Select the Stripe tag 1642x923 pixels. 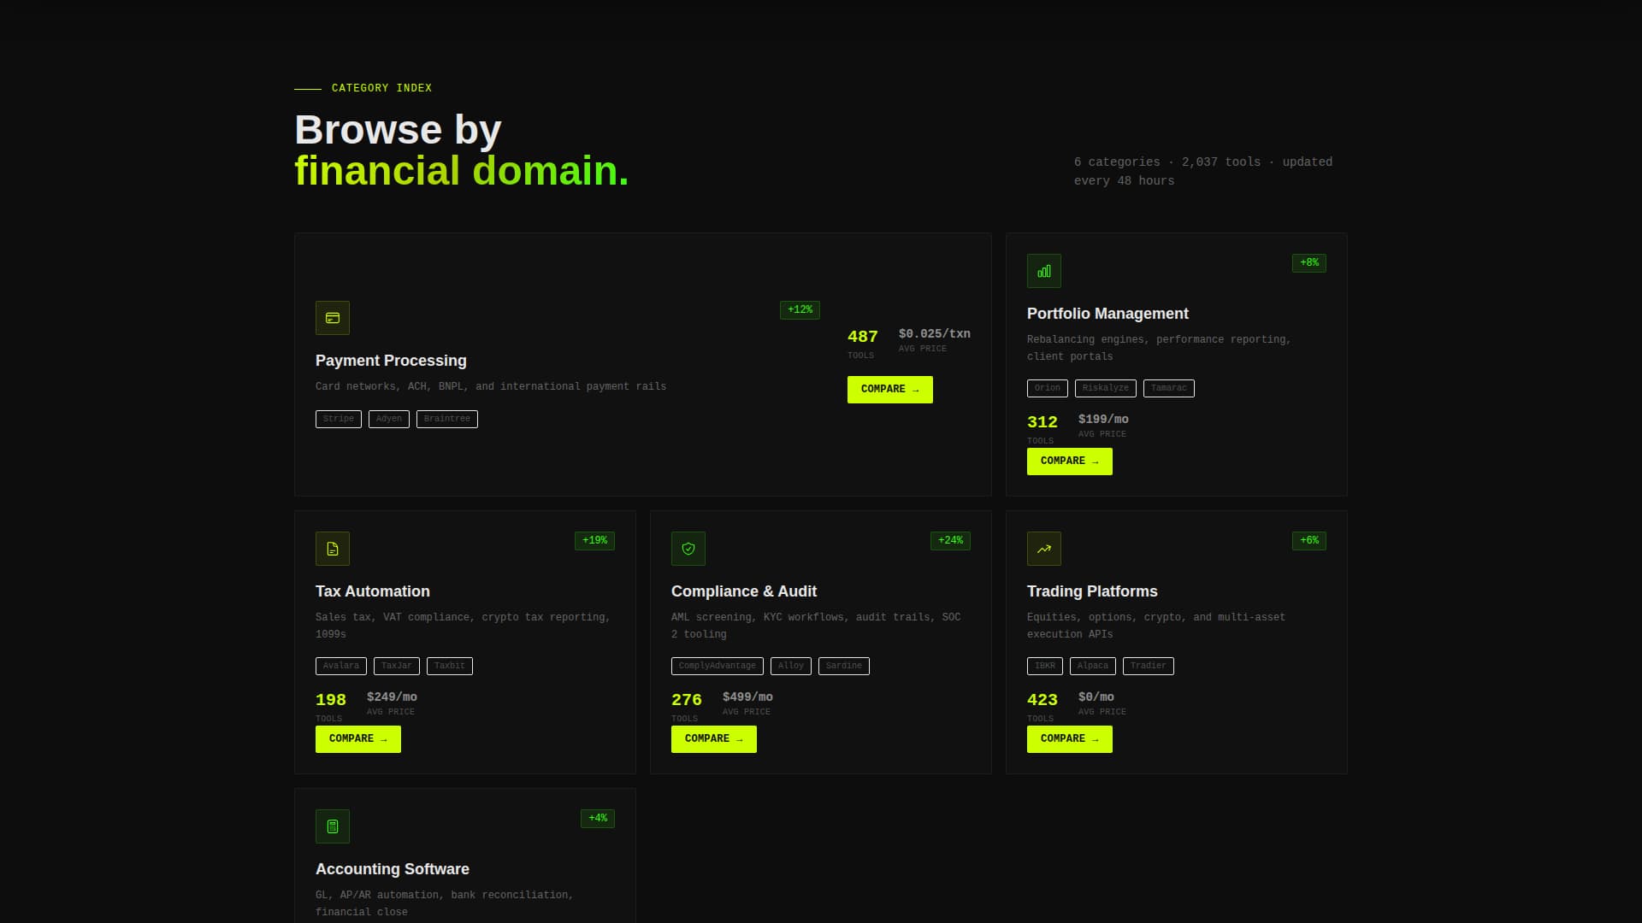pos(339,419)
